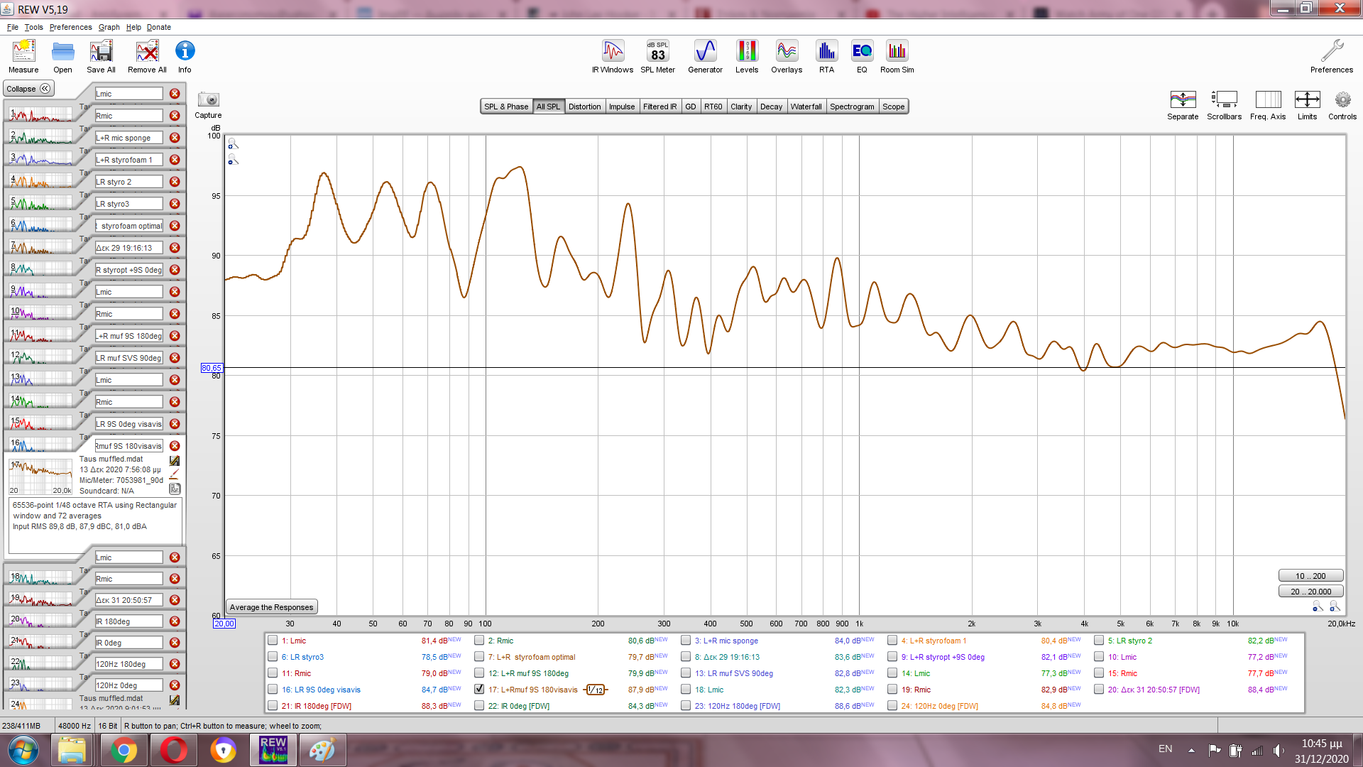Open the signal Generator

705,56
